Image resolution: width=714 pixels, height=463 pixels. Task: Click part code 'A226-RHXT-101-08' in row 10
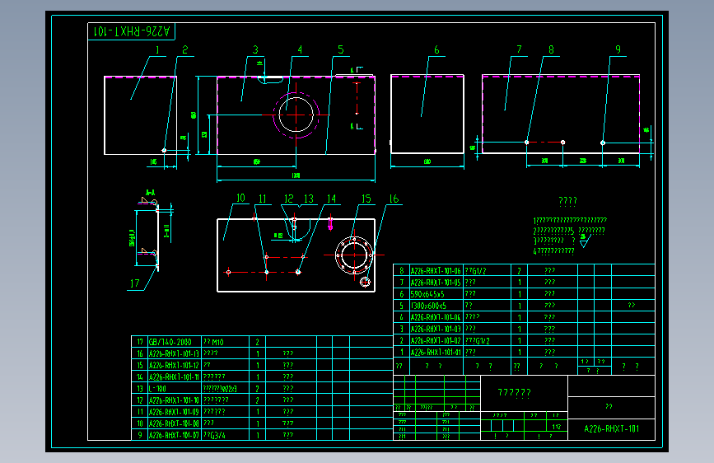(x=174, y=423)
